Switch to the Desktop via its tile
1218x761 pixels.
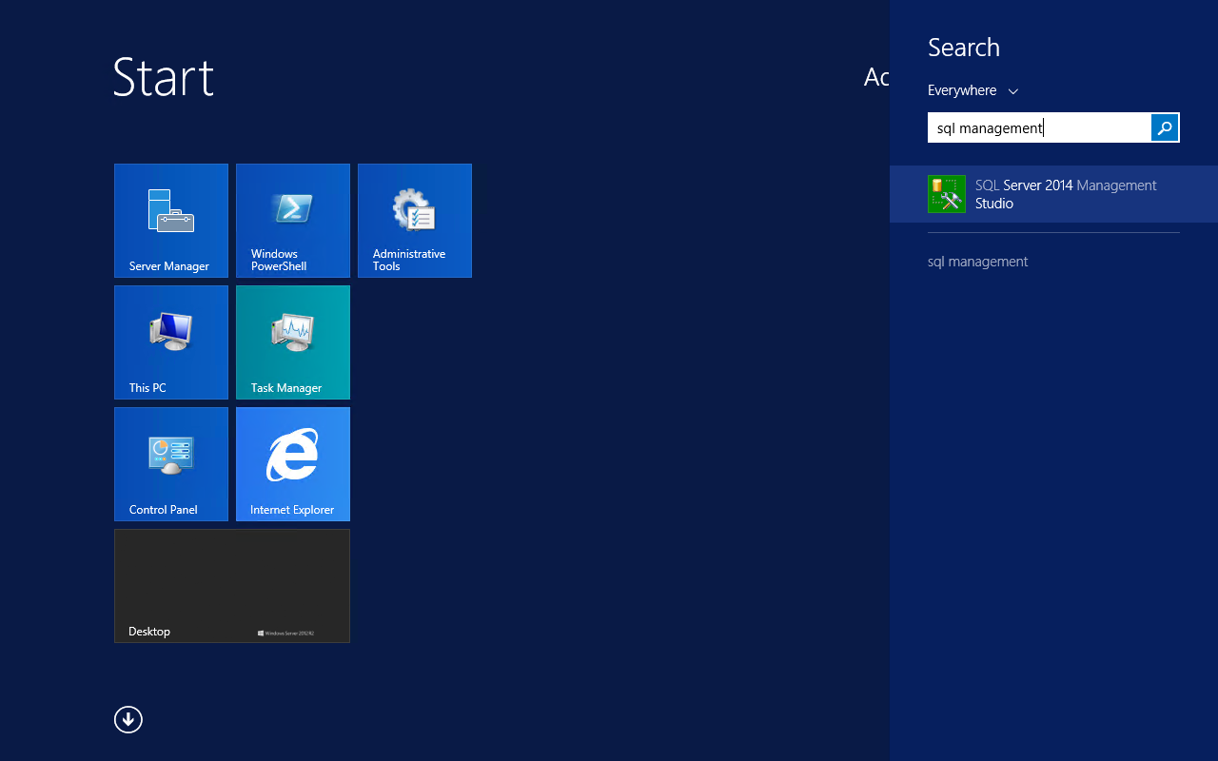(x=231, y=585)
